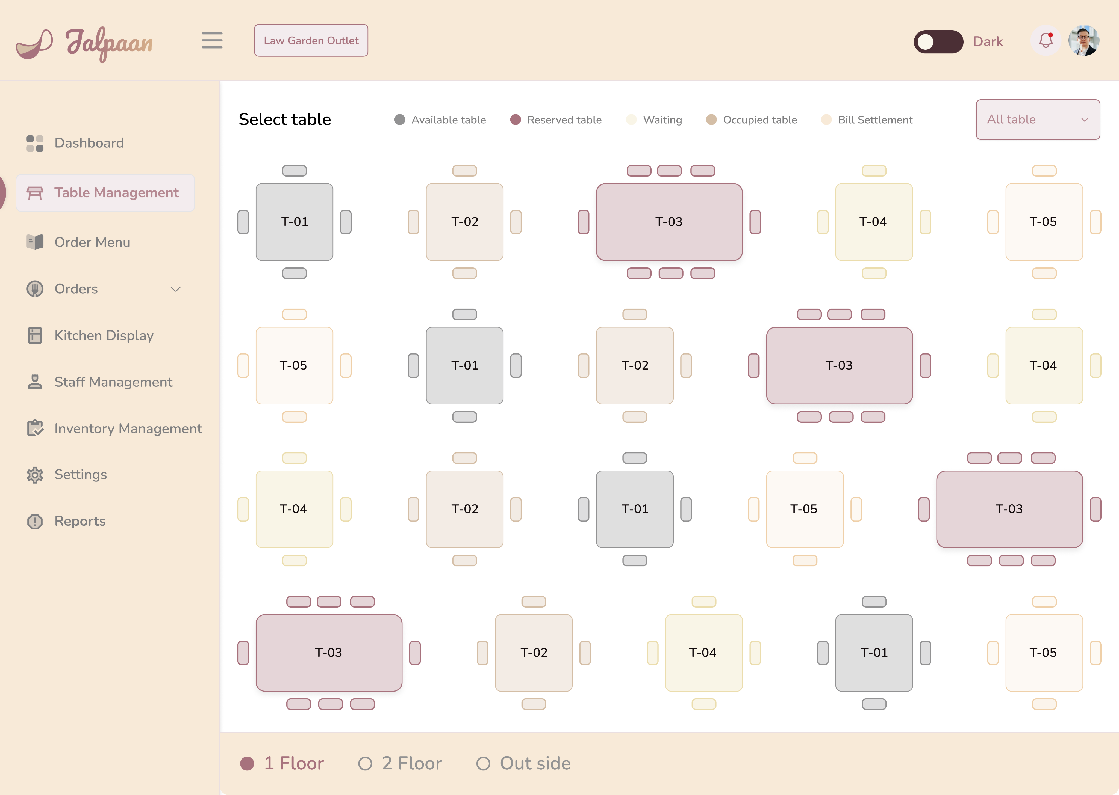Click the user profile avatar
Viewport: 1119px width, 795px height.
(x=1084, y=41)
